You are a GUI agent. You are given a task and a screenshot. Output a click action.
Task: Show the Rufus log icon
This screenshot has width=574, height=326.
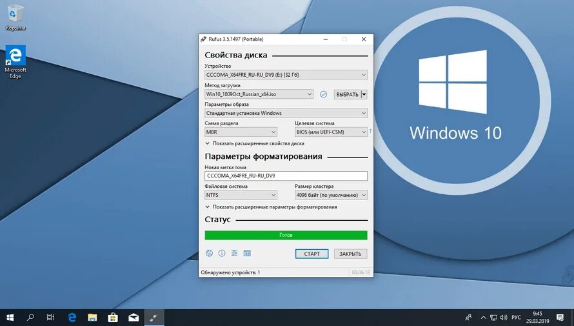click(x=247, y=253)
